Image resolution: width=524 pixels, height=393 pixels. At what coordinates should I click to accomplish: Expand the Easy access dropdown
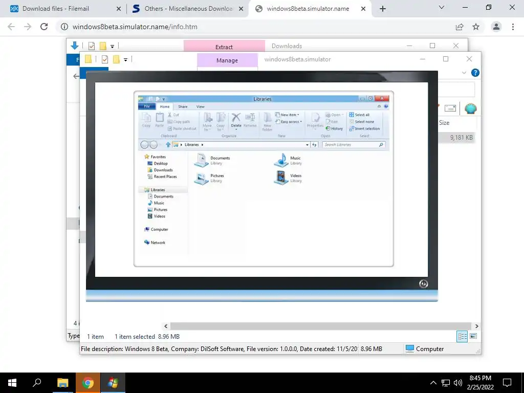coord(289,122)
